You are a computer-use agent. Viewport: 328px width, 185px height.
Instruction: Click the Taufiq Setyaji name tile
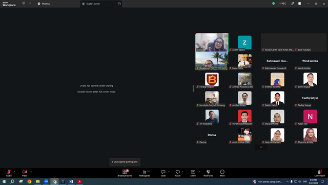point(310,98)
